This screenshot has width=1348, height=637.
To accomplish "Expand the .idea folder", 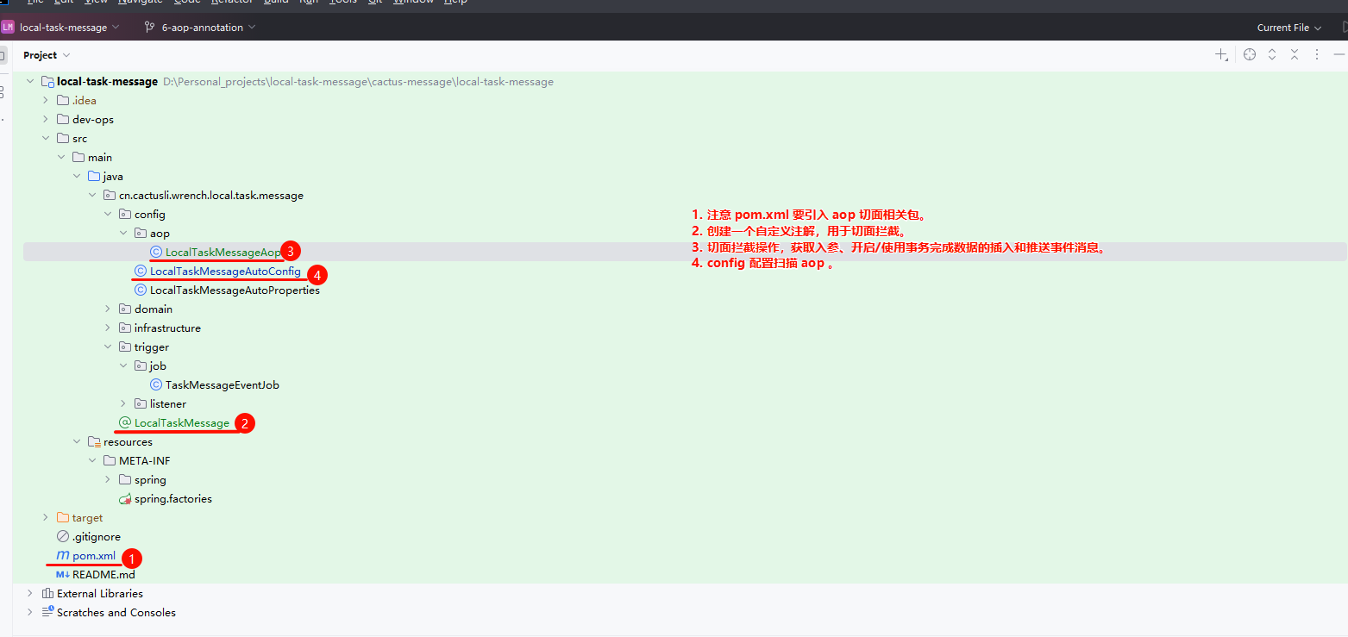I will (x=46, y=101).
